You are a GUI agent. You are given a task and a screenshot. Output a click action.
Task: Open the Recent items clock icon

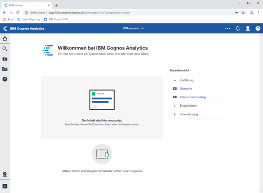tap(5, 79)
